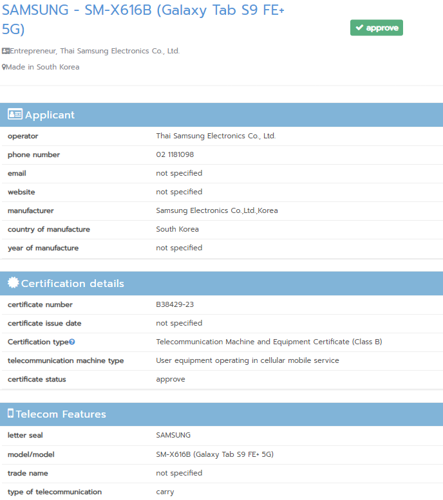This screenshot has width=443, height=500.
Task: Open the help icon next to Certification type
Action: pos(72,342)
